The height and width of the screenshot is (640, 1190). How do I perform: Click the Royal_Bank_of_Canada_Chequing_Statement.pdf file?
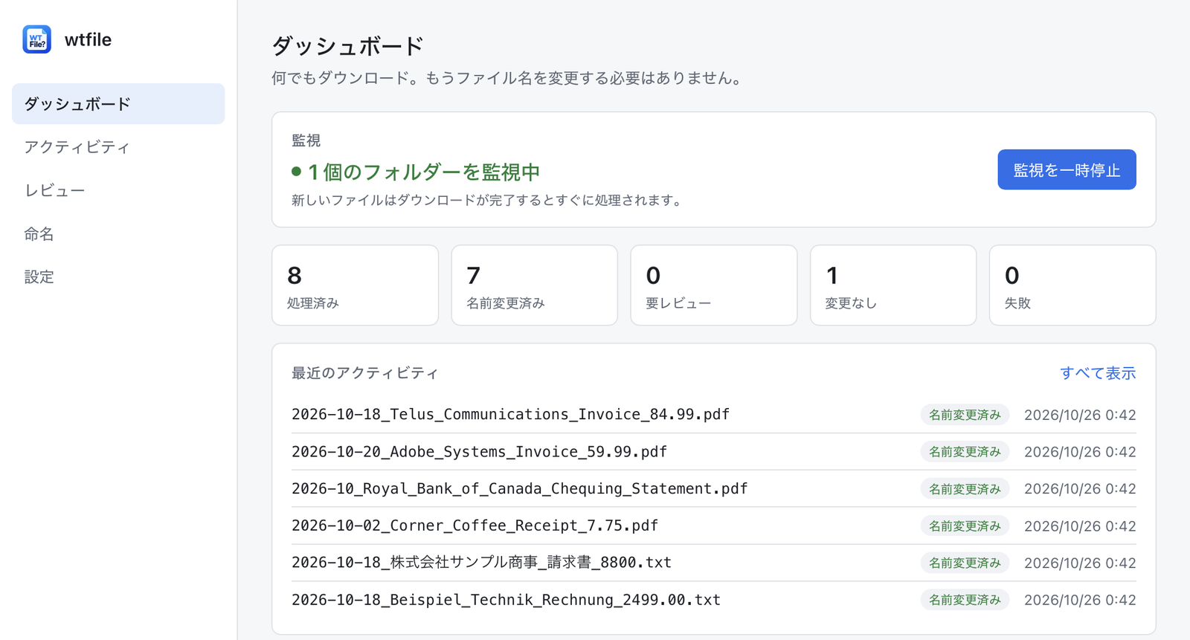[714, 489]
